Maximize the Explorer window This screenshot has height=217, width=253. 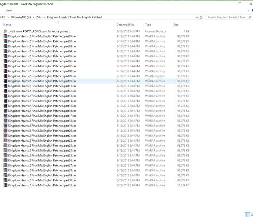click(240, 4)
